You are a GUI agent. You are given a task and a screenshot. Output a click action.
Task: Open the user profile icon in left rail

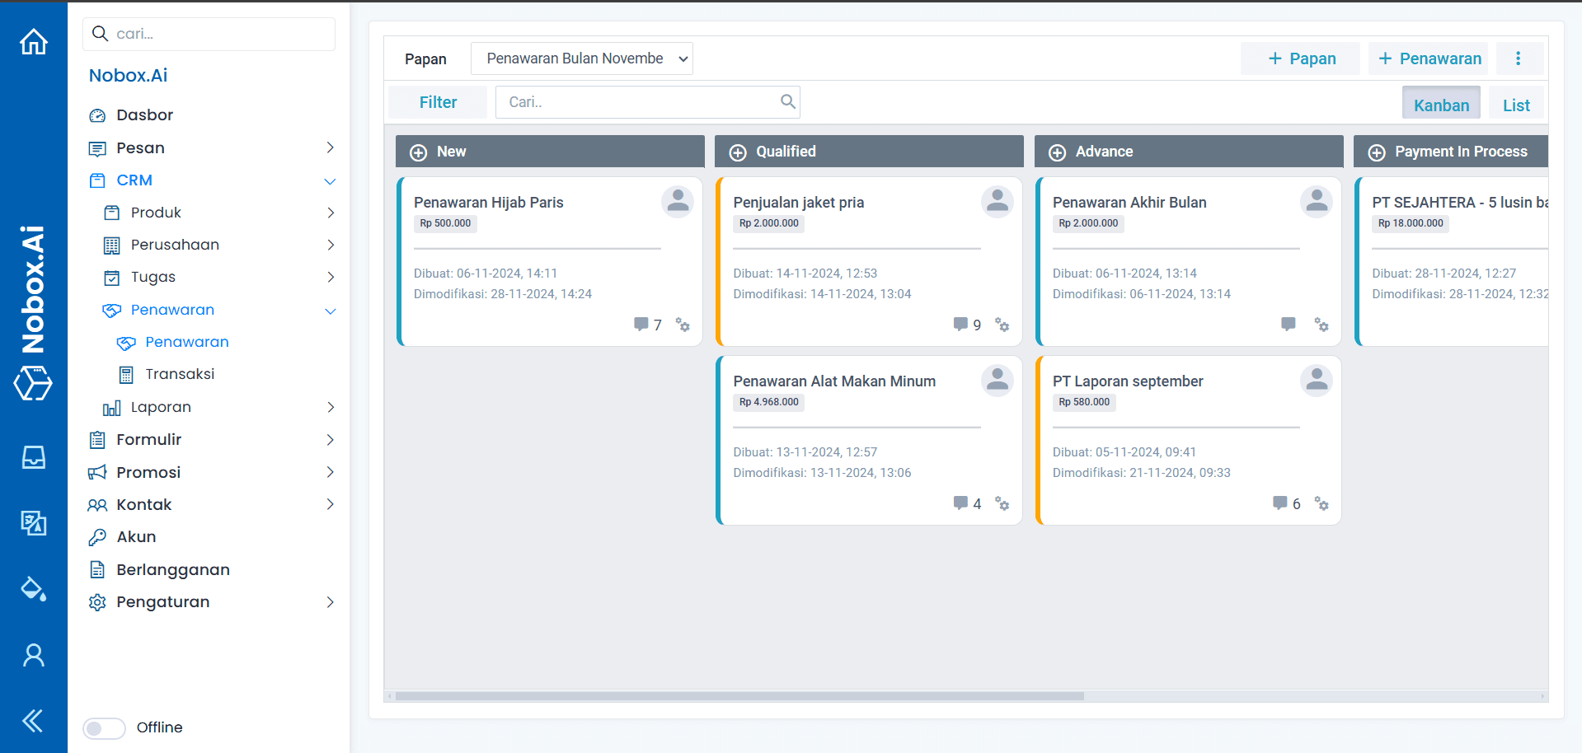(x=34, y=655)
